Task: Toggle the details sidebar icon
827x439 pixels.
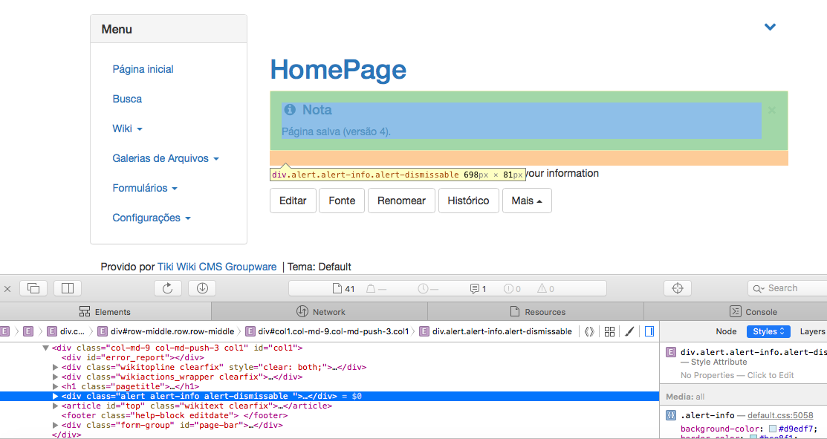Action: pyautogui.click(x=649, y=331)
